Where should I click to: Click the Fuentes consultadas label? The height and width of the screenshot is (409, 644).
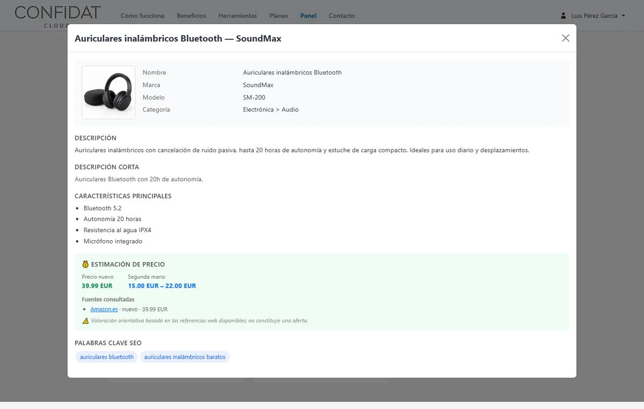(108, 299)
